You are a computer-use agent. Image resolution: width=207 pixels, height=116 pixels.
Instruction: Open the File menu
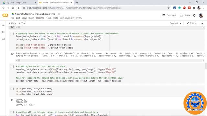point(12,18)
